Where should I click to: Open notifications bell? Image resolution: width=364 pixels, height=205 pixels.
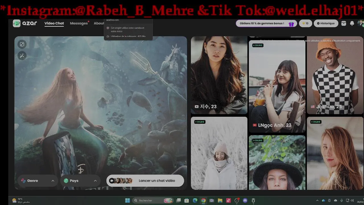point(352,23)
